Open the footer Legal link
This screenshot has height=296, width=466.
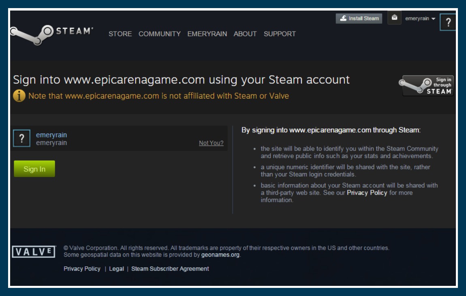coord(117,269)
